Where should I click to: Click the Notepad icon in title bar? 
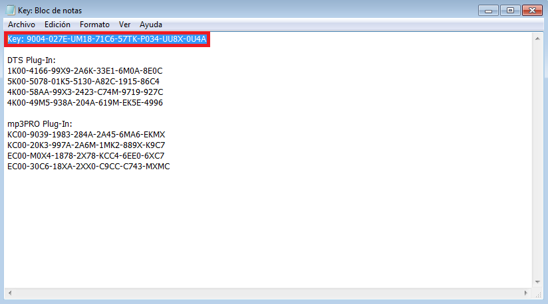(11, 10)
